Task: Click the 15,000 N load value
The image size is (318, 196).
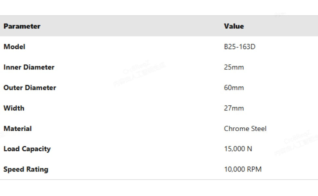Action: click(x=238, y=149)
